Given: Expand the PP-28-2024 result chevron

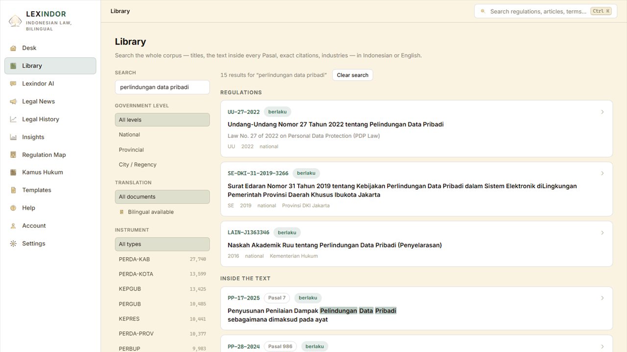Looking at the screenshot, I should pyautogui.click(x=603, y=347).
